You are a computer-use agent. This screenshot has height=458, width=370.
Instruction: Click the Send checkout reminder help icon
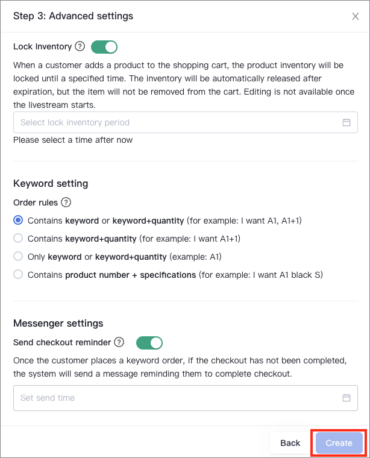pyautogui.click(x=119, y=342)
